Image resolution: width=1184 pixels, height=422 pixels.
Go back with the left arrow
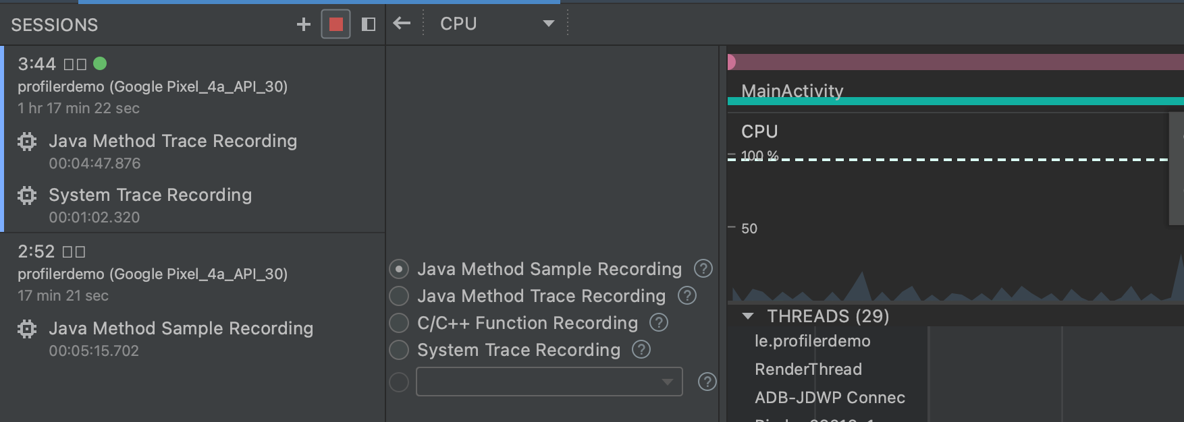point(402,24)
